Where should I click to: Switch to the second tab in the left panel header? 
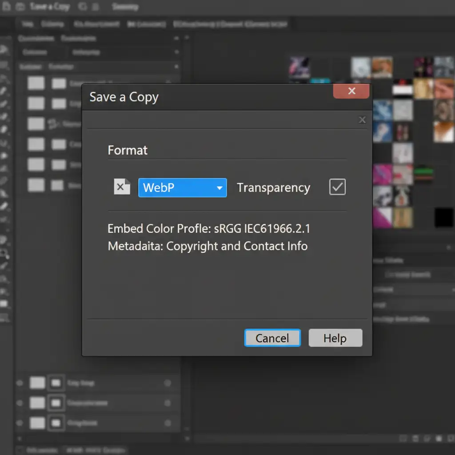[78, 39]
